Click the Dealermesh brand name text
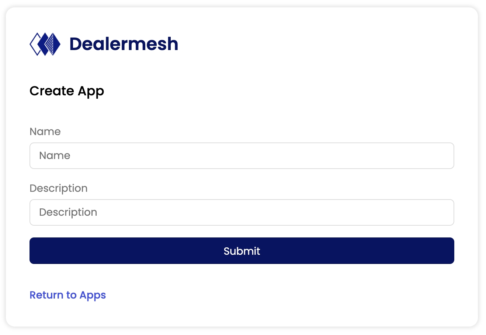The height and width of the screenshot is (335, 486). pos(124,44)
